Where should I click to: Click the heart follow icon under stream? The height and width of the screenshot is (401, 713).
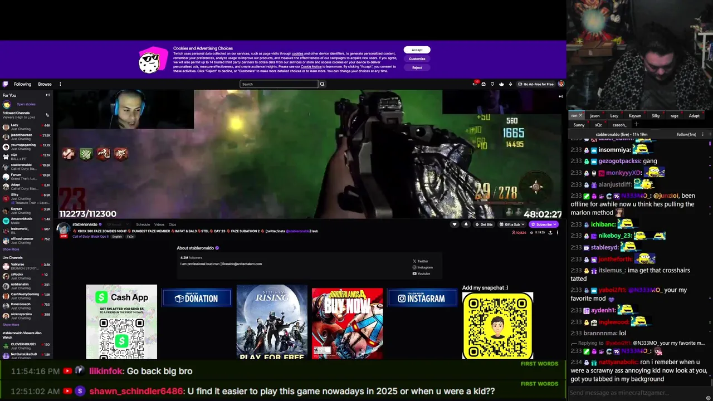(x=455, y=224)
